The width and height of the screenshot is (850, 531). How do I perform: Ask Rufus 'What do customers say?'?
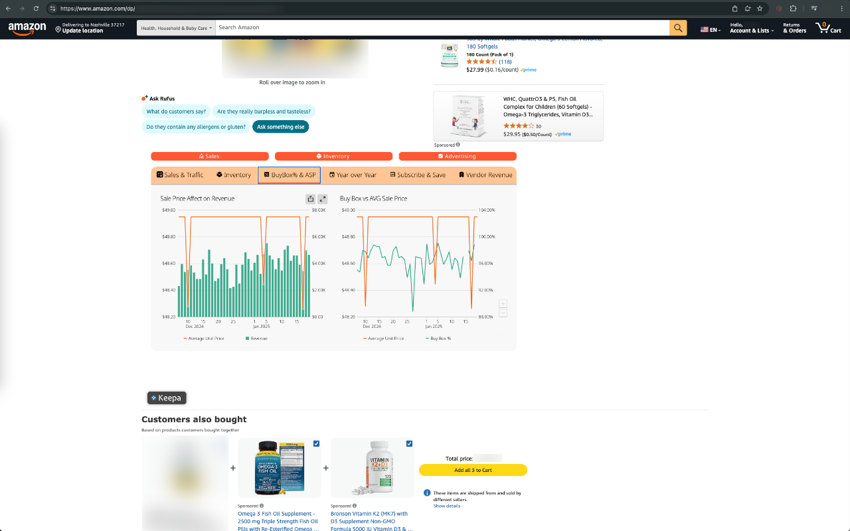(x=176, y=111)
